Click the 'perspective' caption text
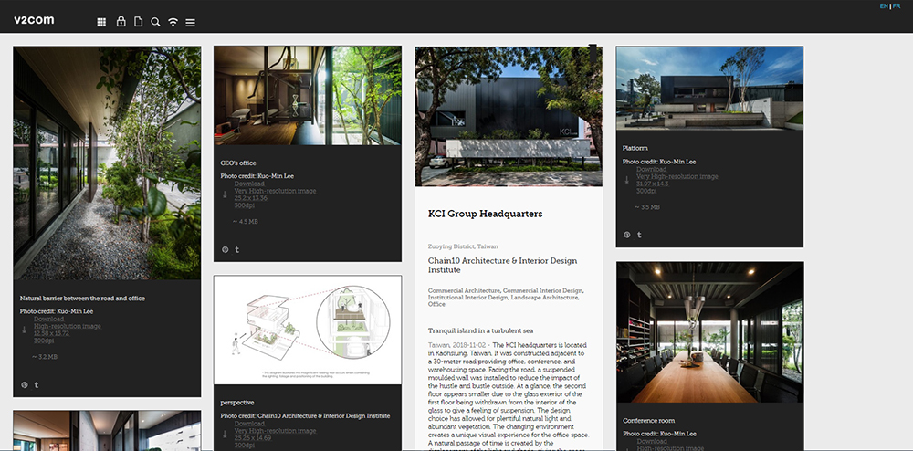 click(237, 403)
